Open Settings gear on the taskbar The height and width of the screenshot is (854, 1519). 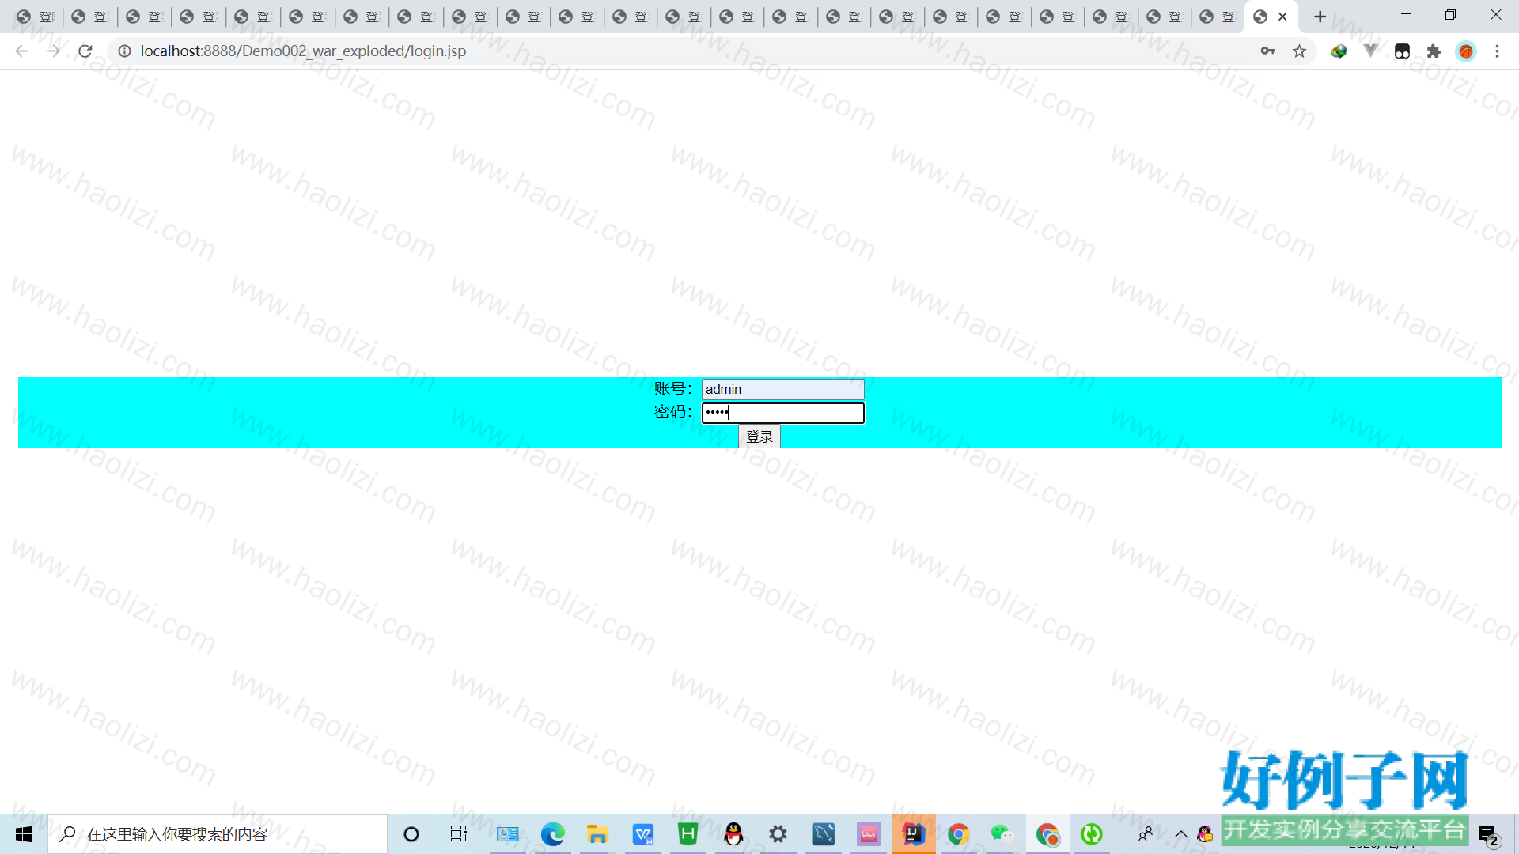(778, 834)
